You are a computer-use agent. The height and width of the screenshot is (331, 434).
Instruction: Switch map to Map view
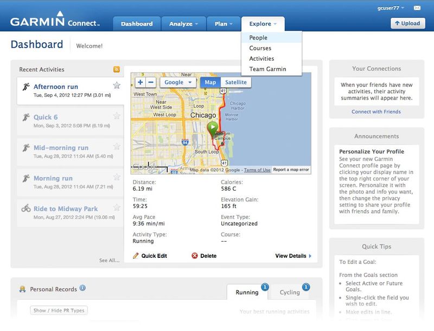click(210, 82)
